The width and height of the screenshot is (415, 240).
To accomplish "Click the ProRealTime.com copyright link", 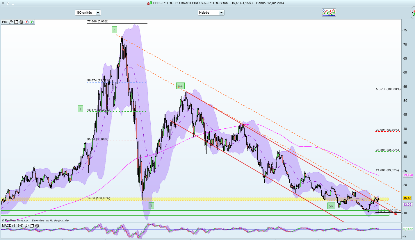I will (x=16, y=220).
